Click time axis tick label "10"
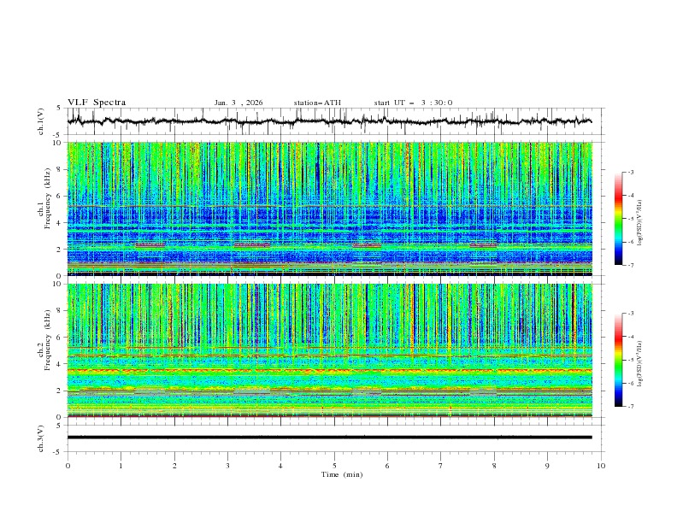 601,466
